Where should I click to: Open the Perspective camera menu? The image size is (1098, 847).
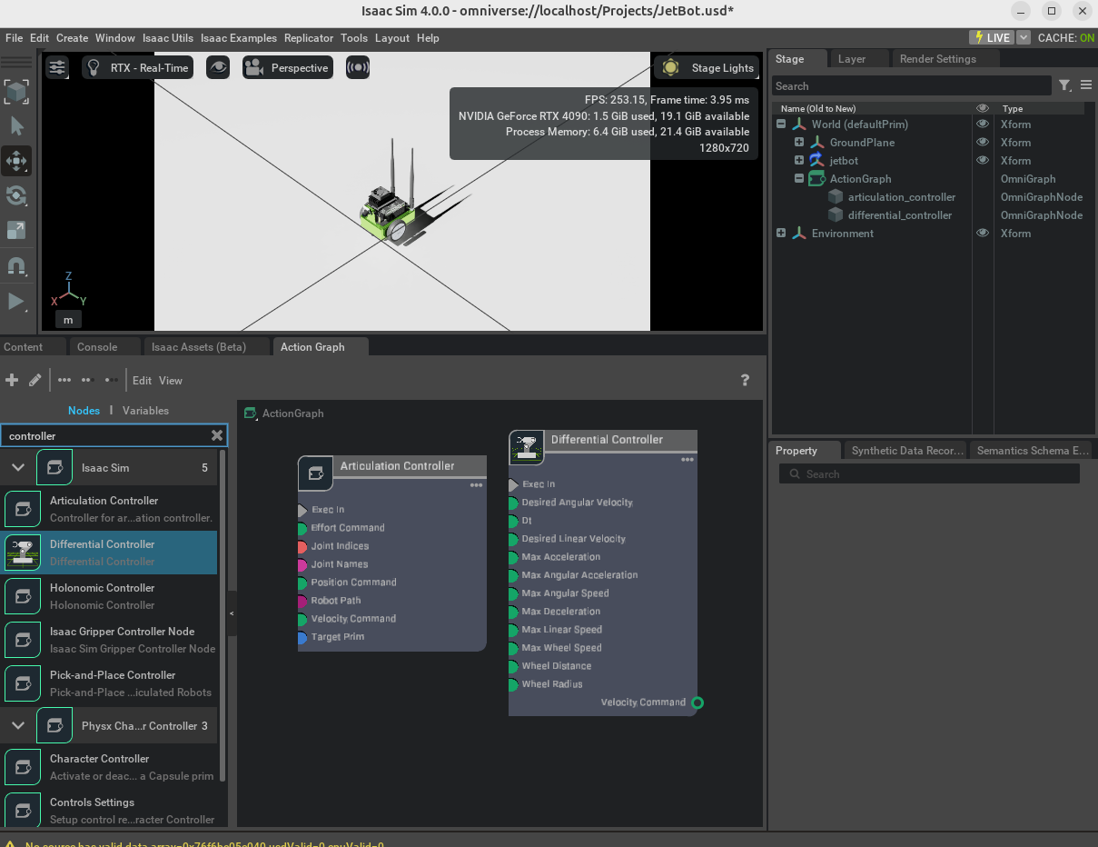pyautogui.click(x=287, y=67)
